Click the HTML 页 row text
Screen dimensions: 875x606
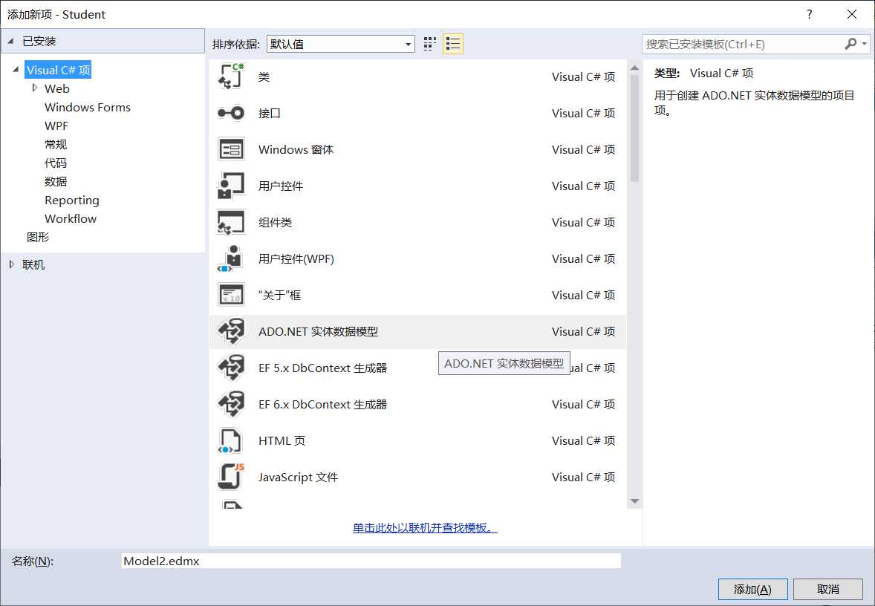pos(282,441)
